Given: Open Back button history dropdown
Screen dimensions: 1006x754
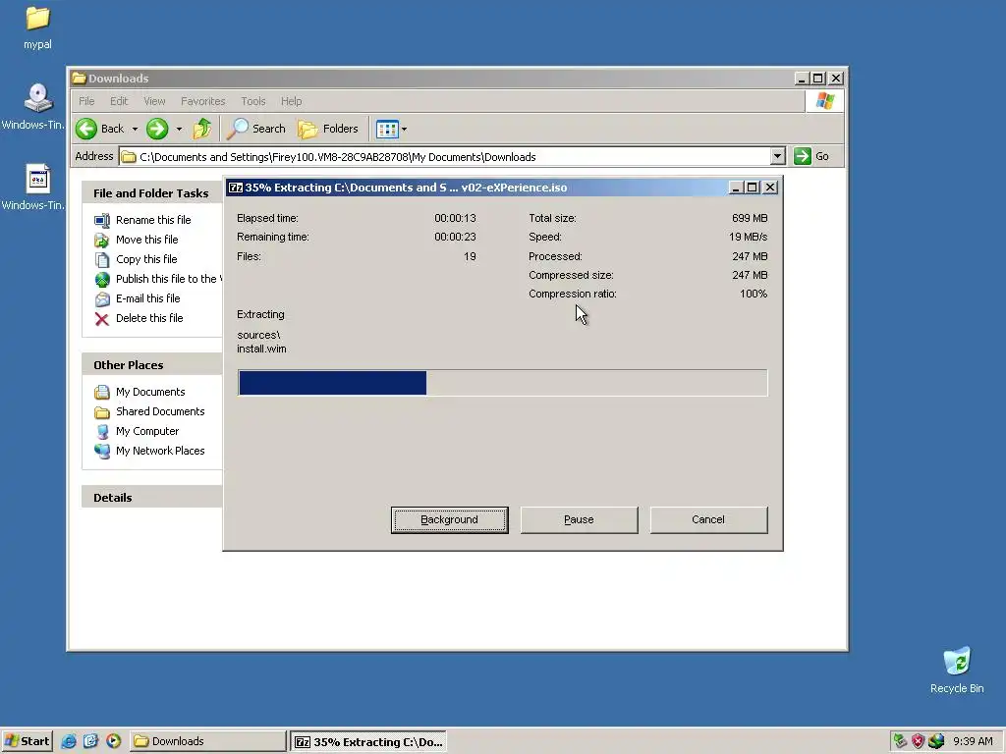Looking at the screenshot, I should click(135, 129).
